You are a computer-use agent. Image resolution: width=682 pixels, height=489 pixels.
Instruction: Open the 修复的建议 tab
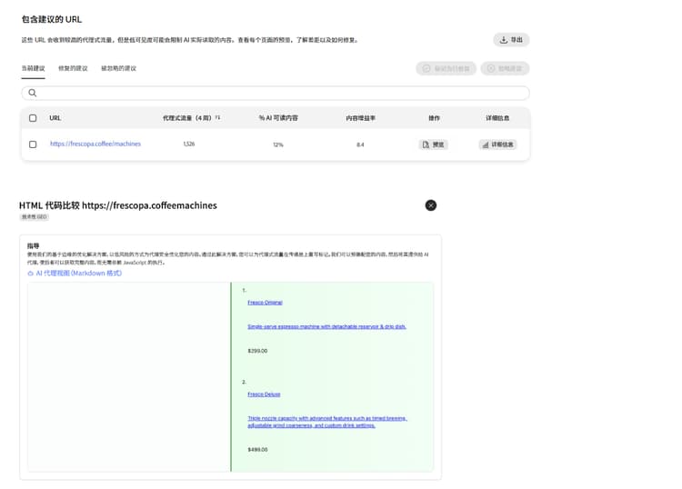73,68
